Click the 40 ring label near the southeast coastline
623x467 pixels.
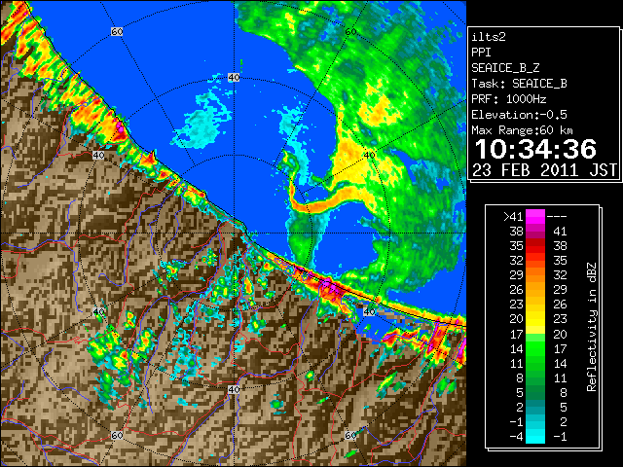coord(369,311)
